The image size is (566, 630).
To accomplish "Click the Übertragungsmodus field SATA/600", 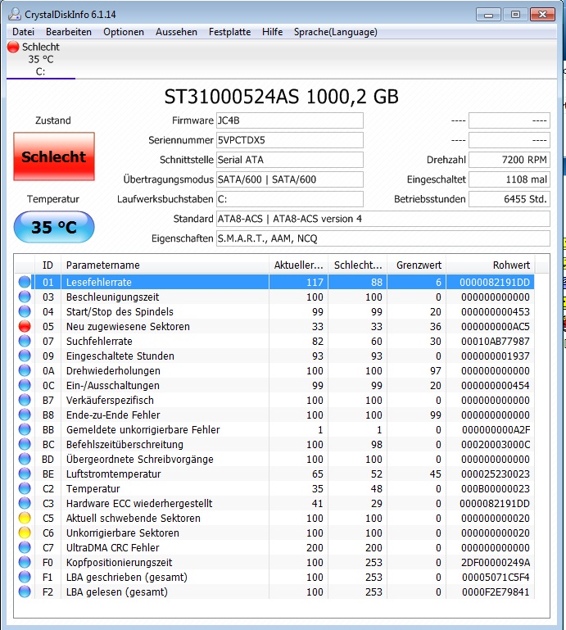I will 290,179.
